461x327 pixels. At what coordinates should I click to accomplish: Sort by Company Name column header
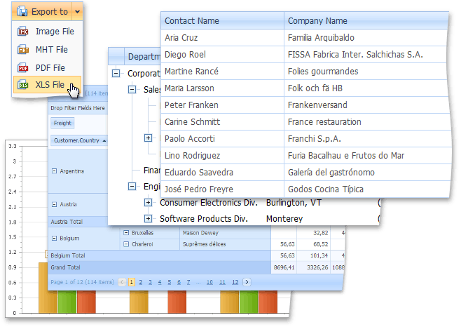366,20
